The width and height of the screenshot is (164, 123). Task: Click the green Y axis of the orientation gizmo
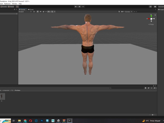151,16
